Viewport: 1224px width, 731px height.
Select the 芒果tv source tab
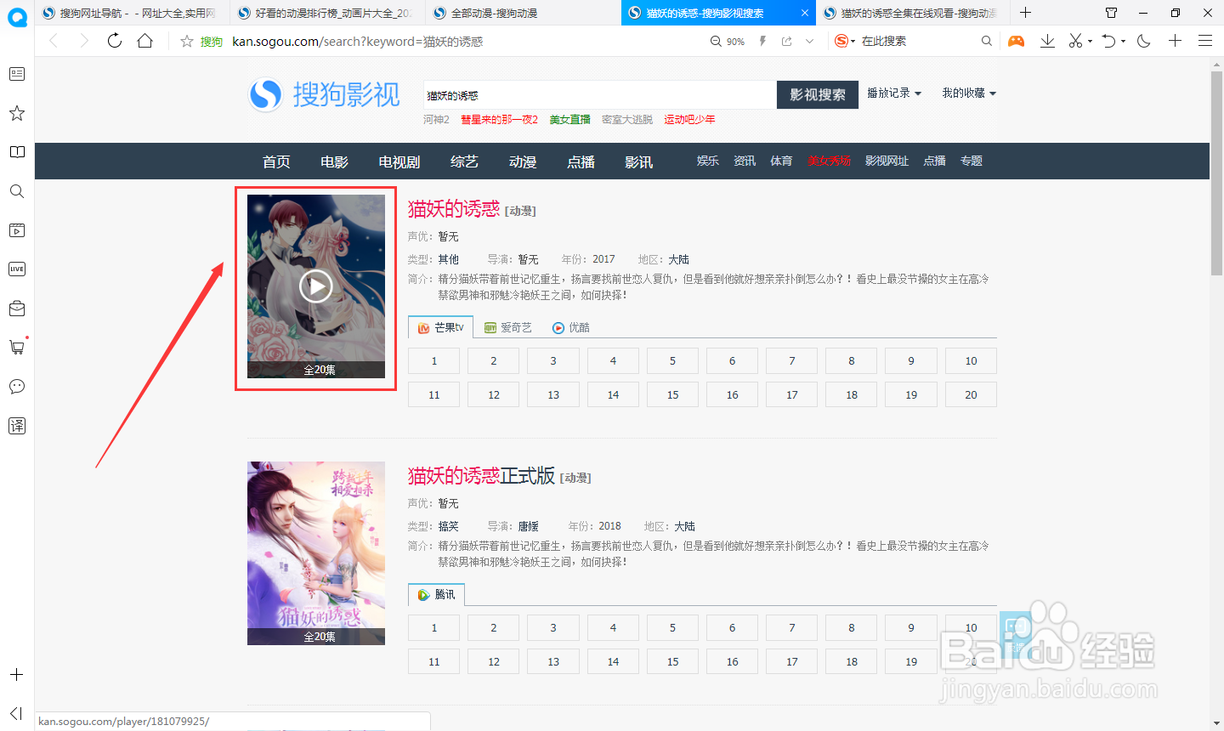tap(440, 327)
